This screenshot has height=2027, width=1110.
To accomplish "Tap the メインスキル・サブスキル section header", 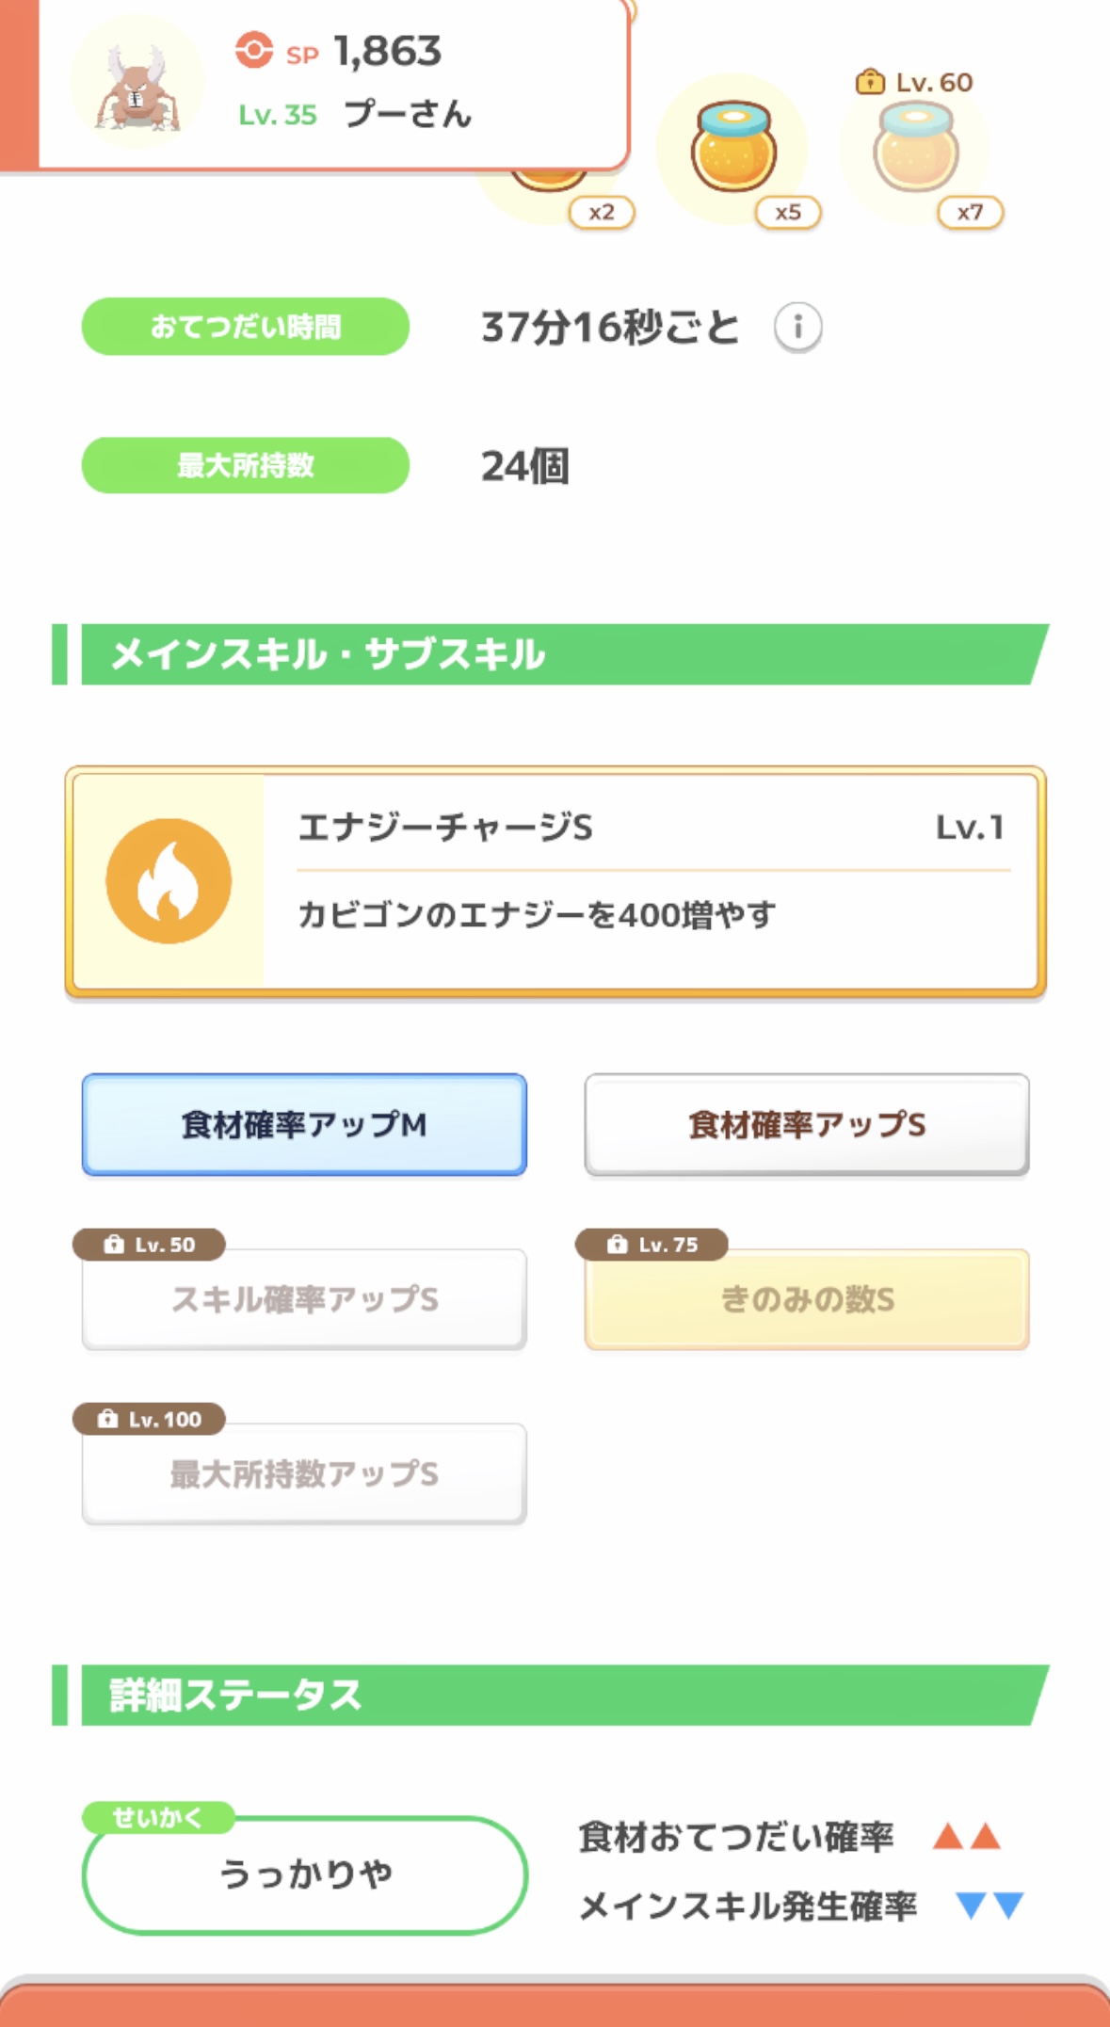I will click(555, 654).
